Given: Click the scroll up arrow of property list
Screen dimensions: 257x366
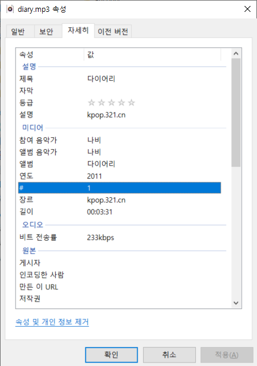Looking at the screenshot, I should [236, 53].
